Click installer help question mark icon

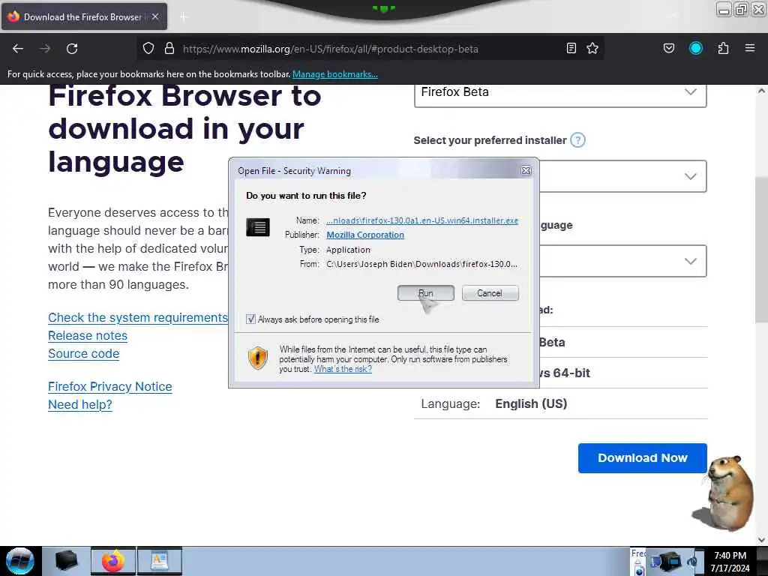click(x=578, y=140)
